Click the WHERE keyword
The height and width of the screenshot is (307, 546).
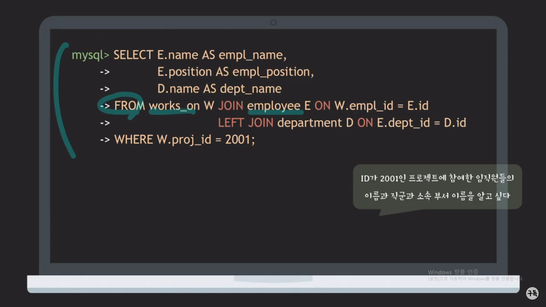click(134, 140)
